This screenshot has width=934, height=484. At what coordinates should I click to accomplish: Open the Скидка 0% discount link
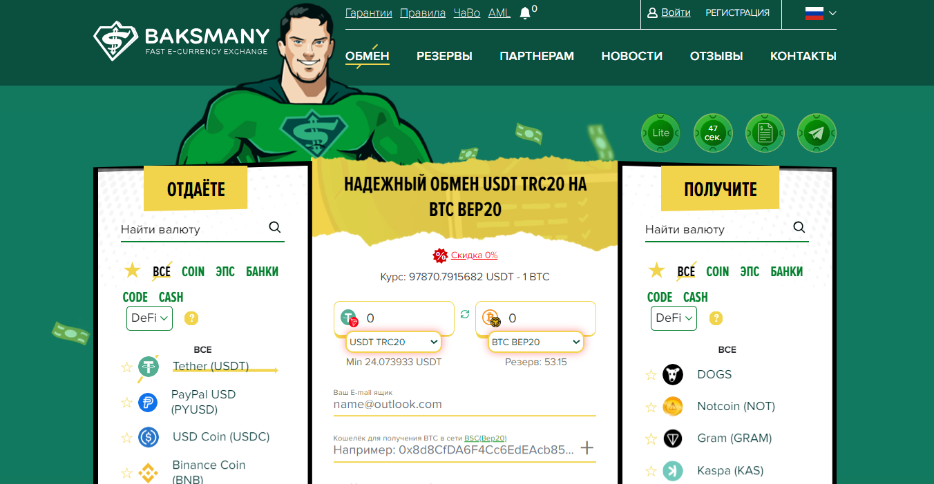(x=474, y=255)
